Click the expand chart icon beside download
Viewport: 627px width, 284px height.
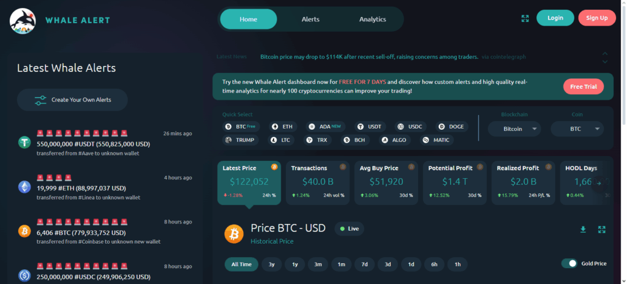(602, 230)
